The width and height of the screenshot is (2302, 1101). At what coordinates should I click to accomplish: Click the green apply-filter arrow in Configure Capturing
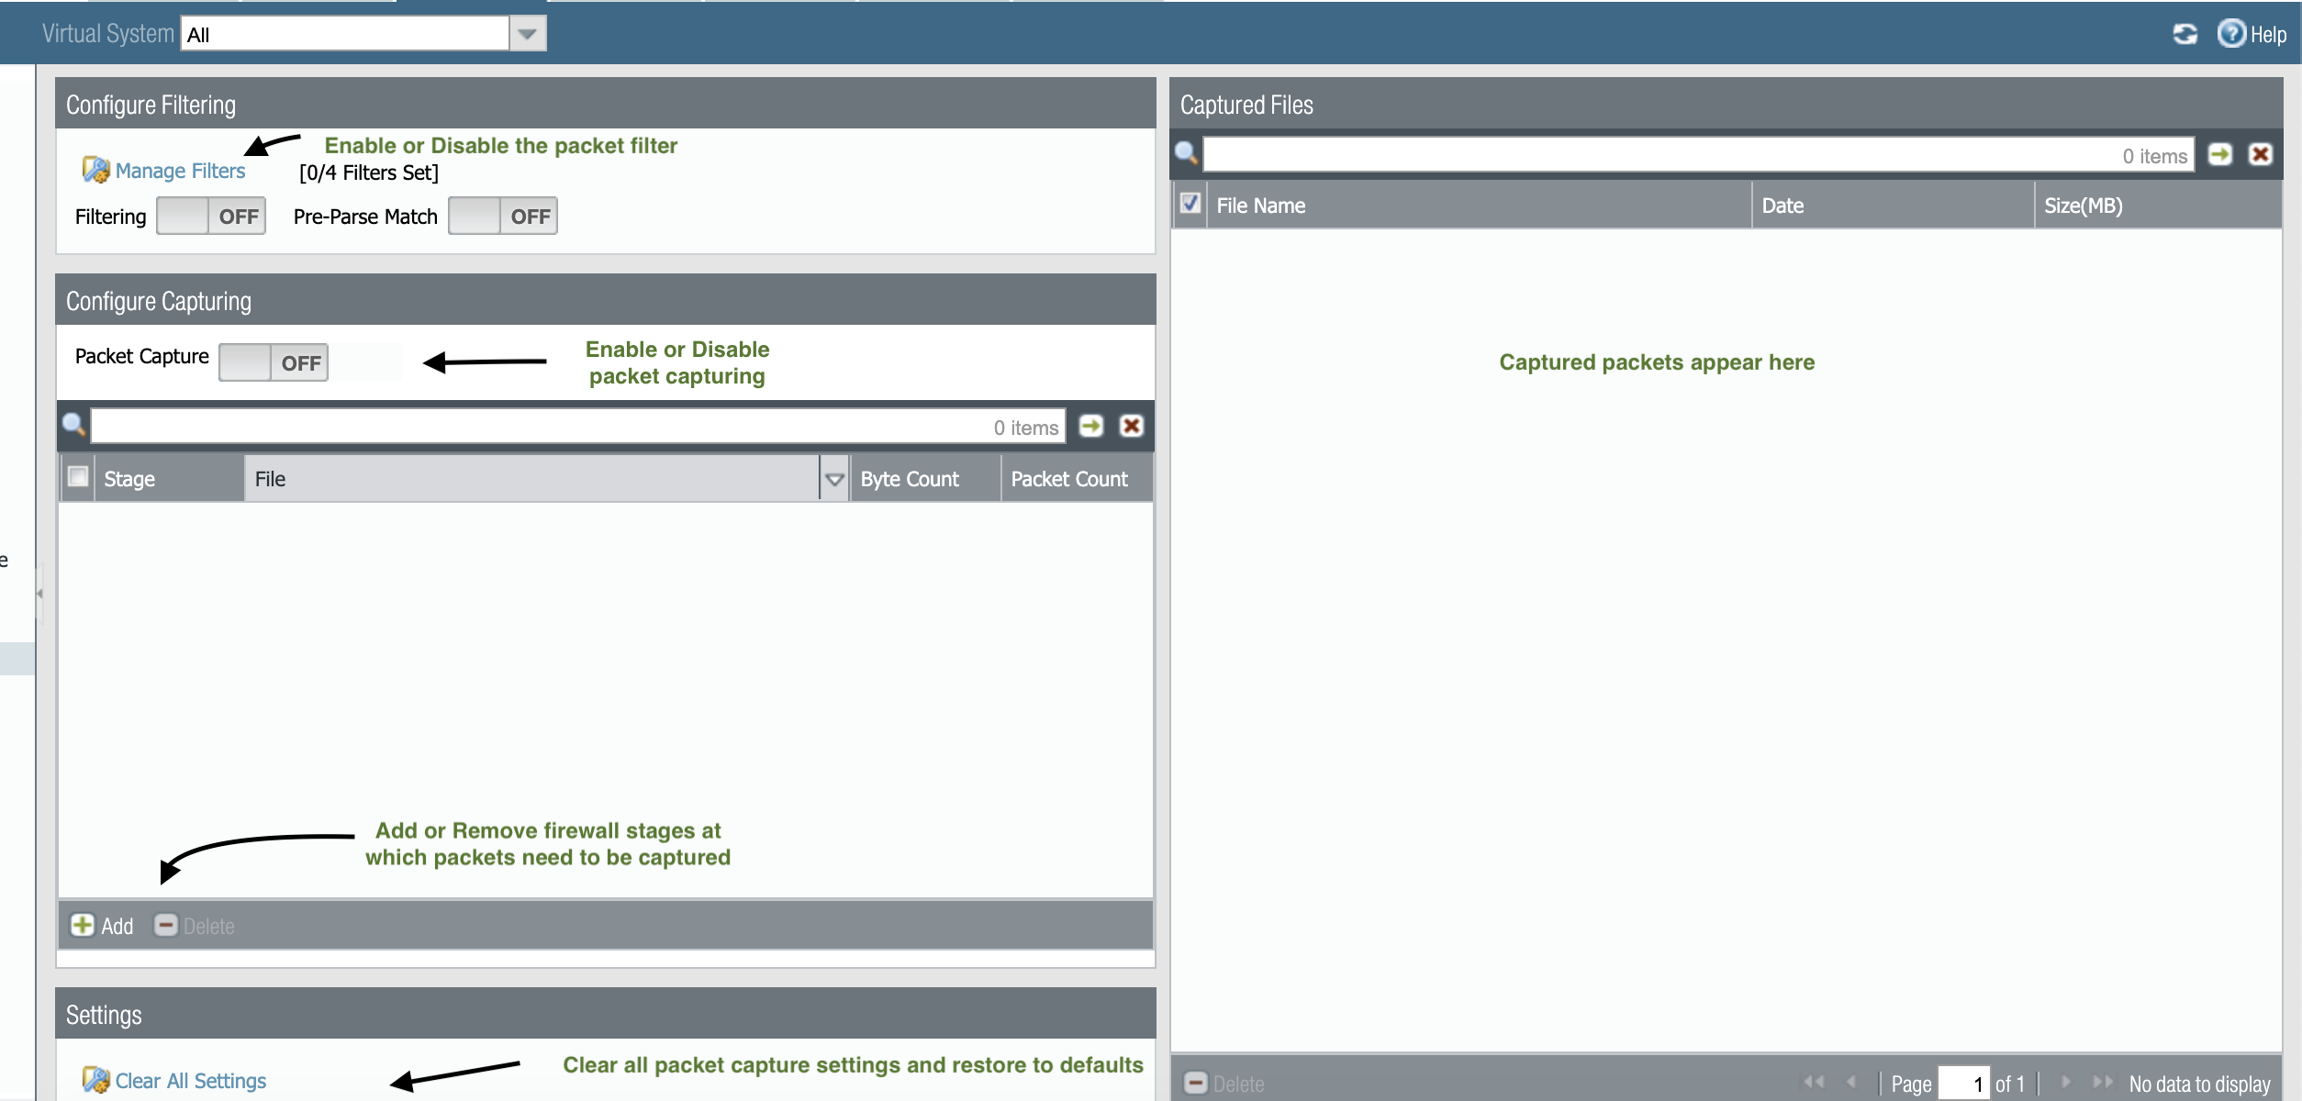(x=1091, y=426)
